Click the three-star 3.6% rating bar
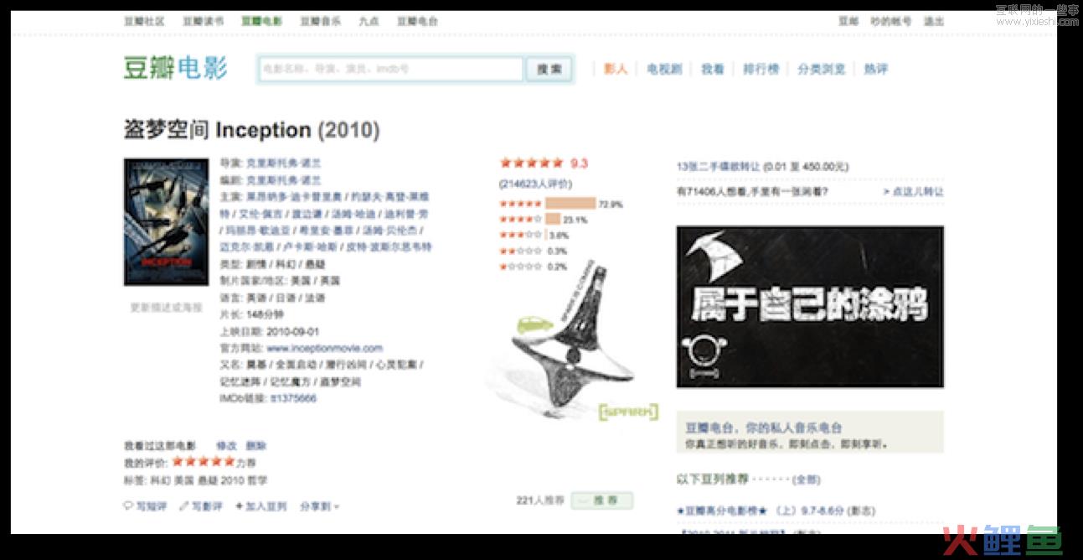 547,236
